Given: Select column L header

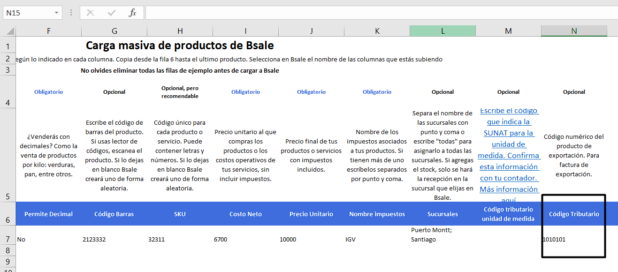Looking at the screenshot, I should pyautogui.click(x=443, y=31).
